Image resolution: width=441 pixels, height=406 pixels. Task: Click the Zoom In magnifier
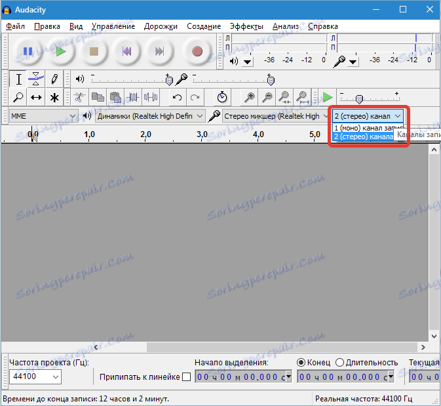pos(249,98)
